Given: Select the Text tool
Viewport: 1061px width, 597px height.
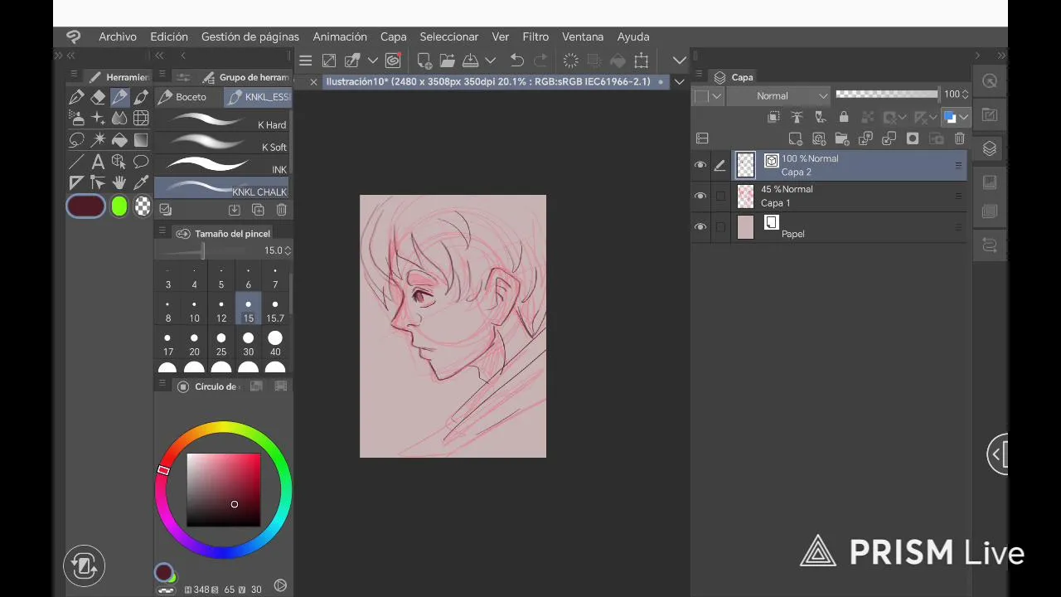Looking at the screenshot, I should (x=98, y=162).
